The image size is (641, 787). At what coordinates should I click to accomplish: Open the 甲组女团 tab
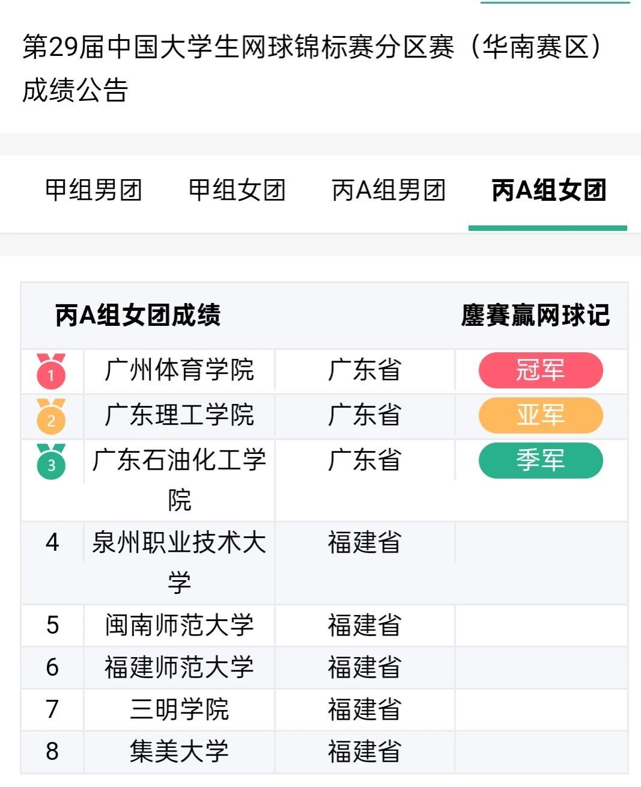[237, 191]
